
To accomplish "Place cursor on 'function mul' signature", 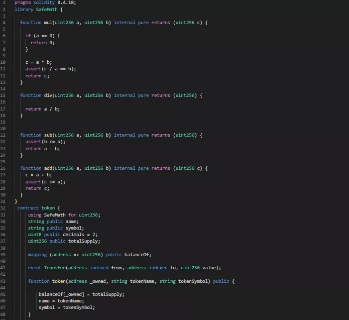I will click(113, 23).
